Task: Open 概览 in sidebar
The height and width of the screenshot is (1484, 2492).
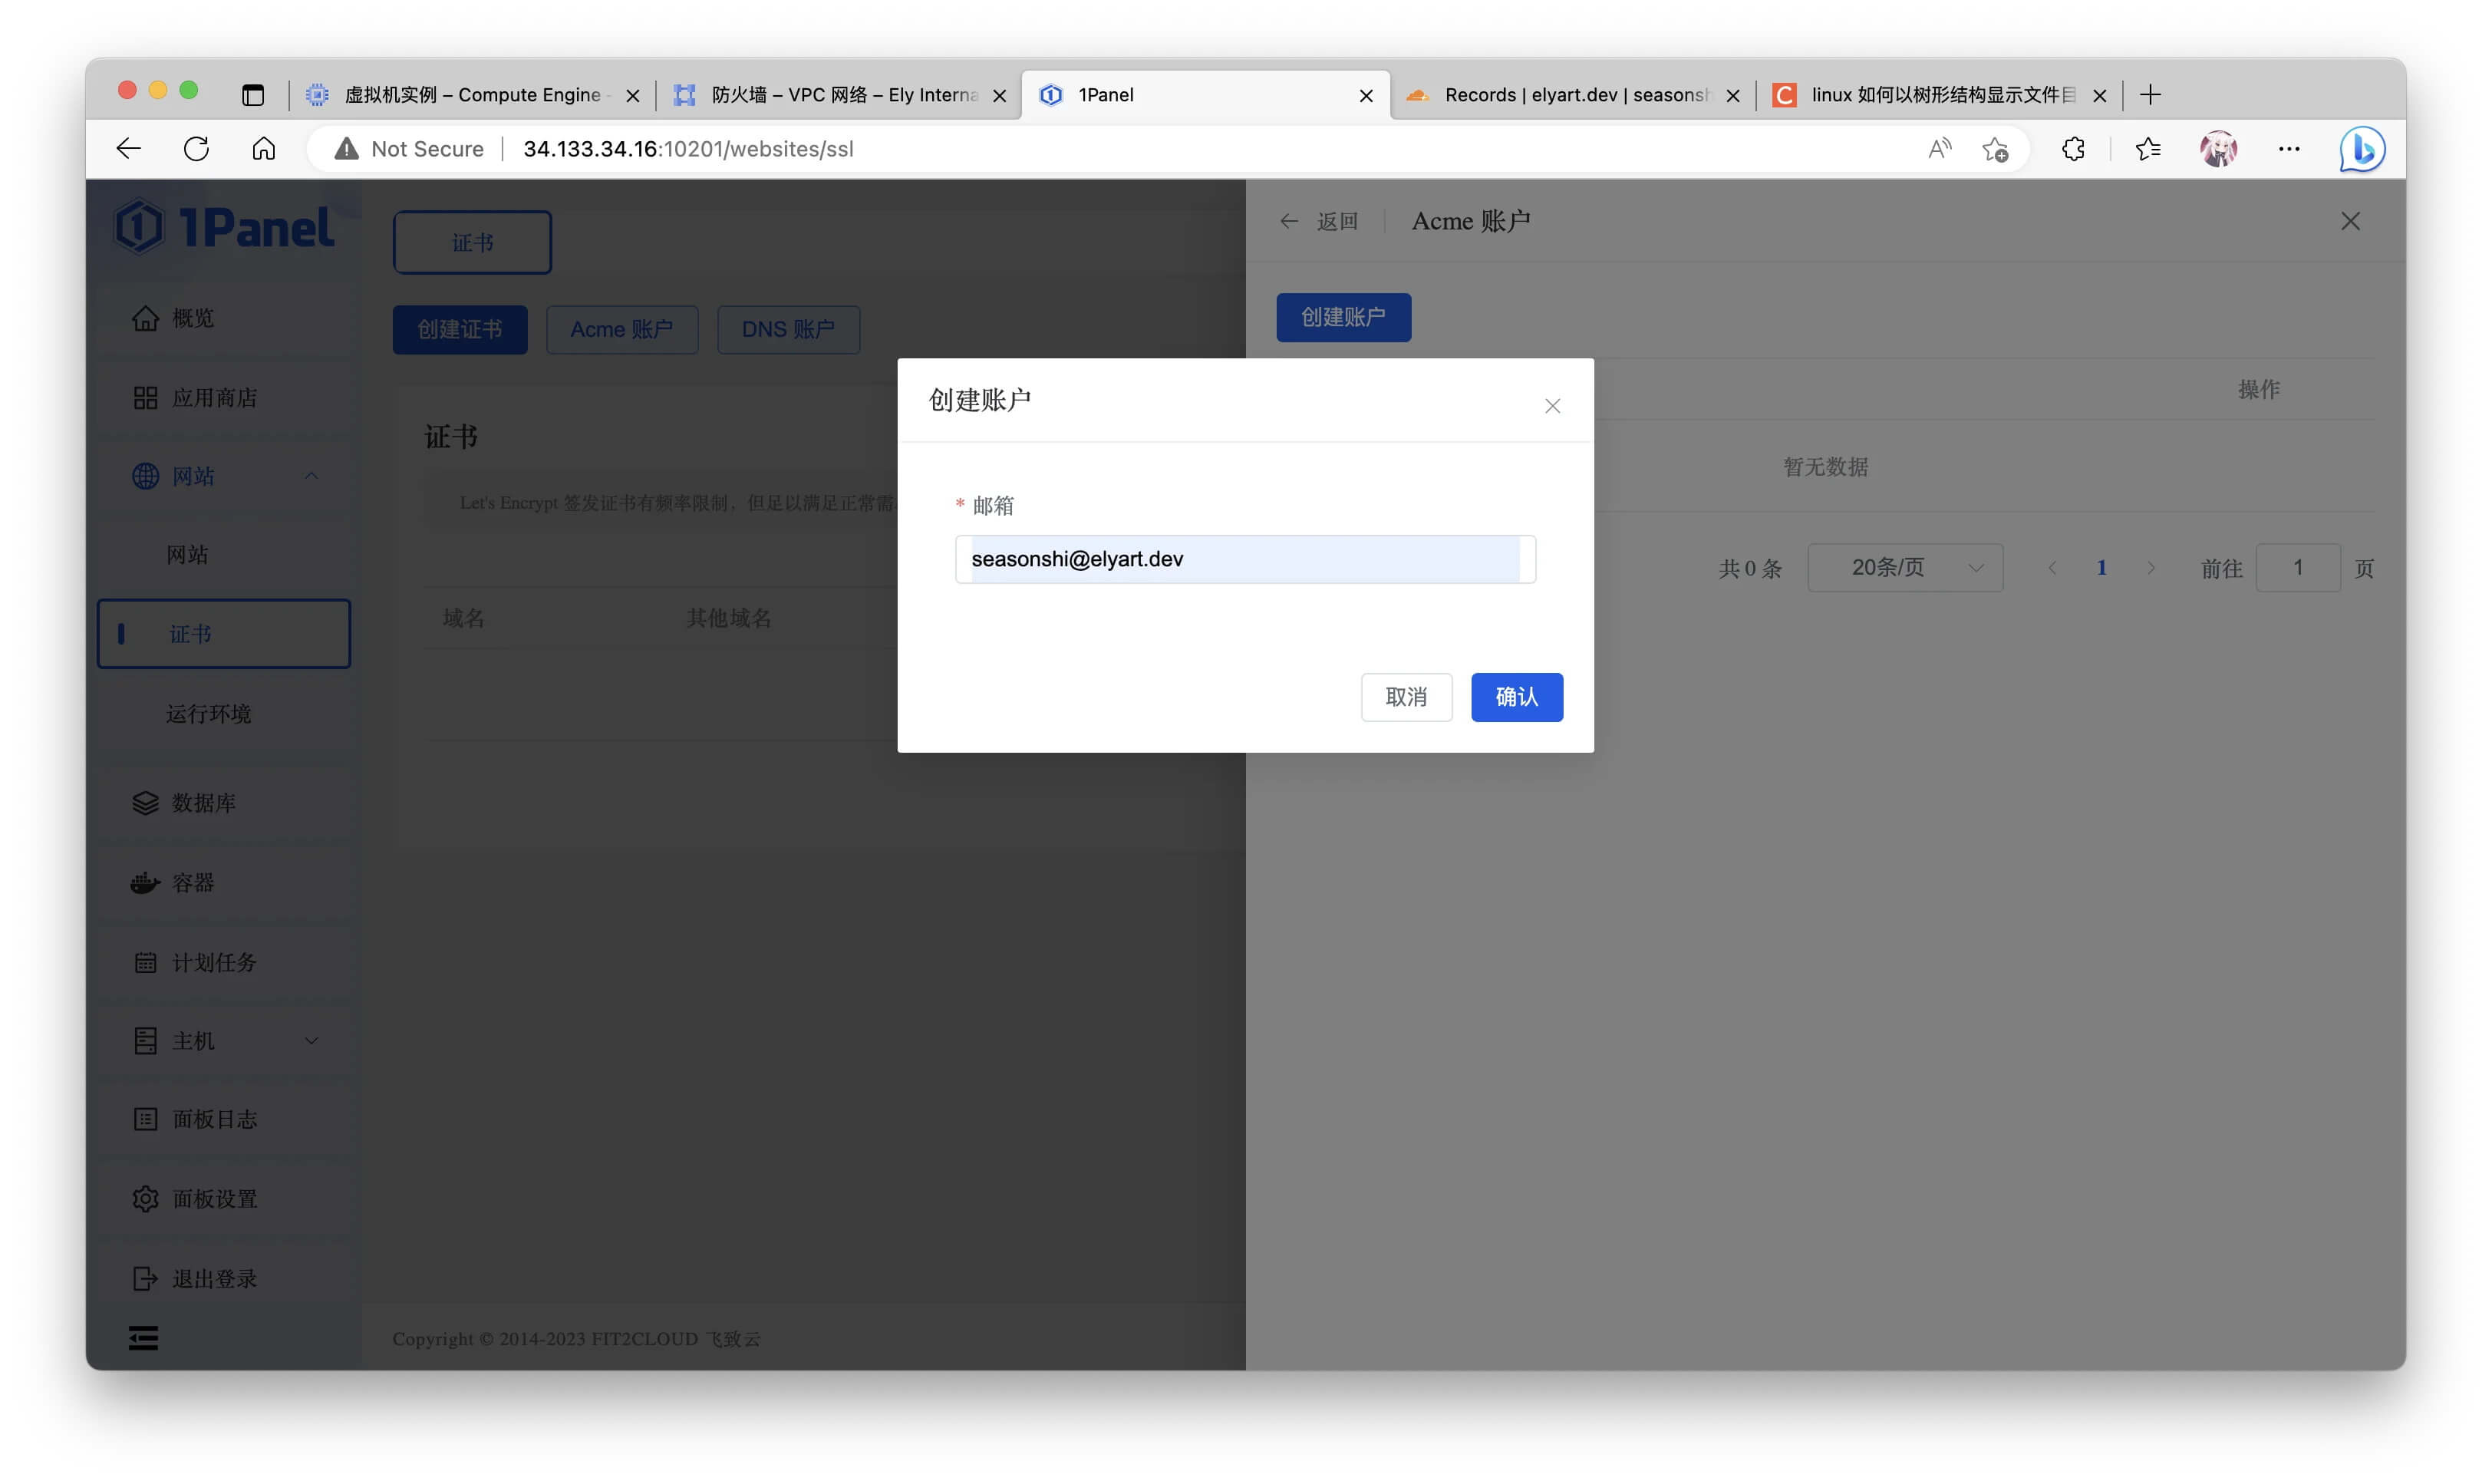Action: coord(224,318)
